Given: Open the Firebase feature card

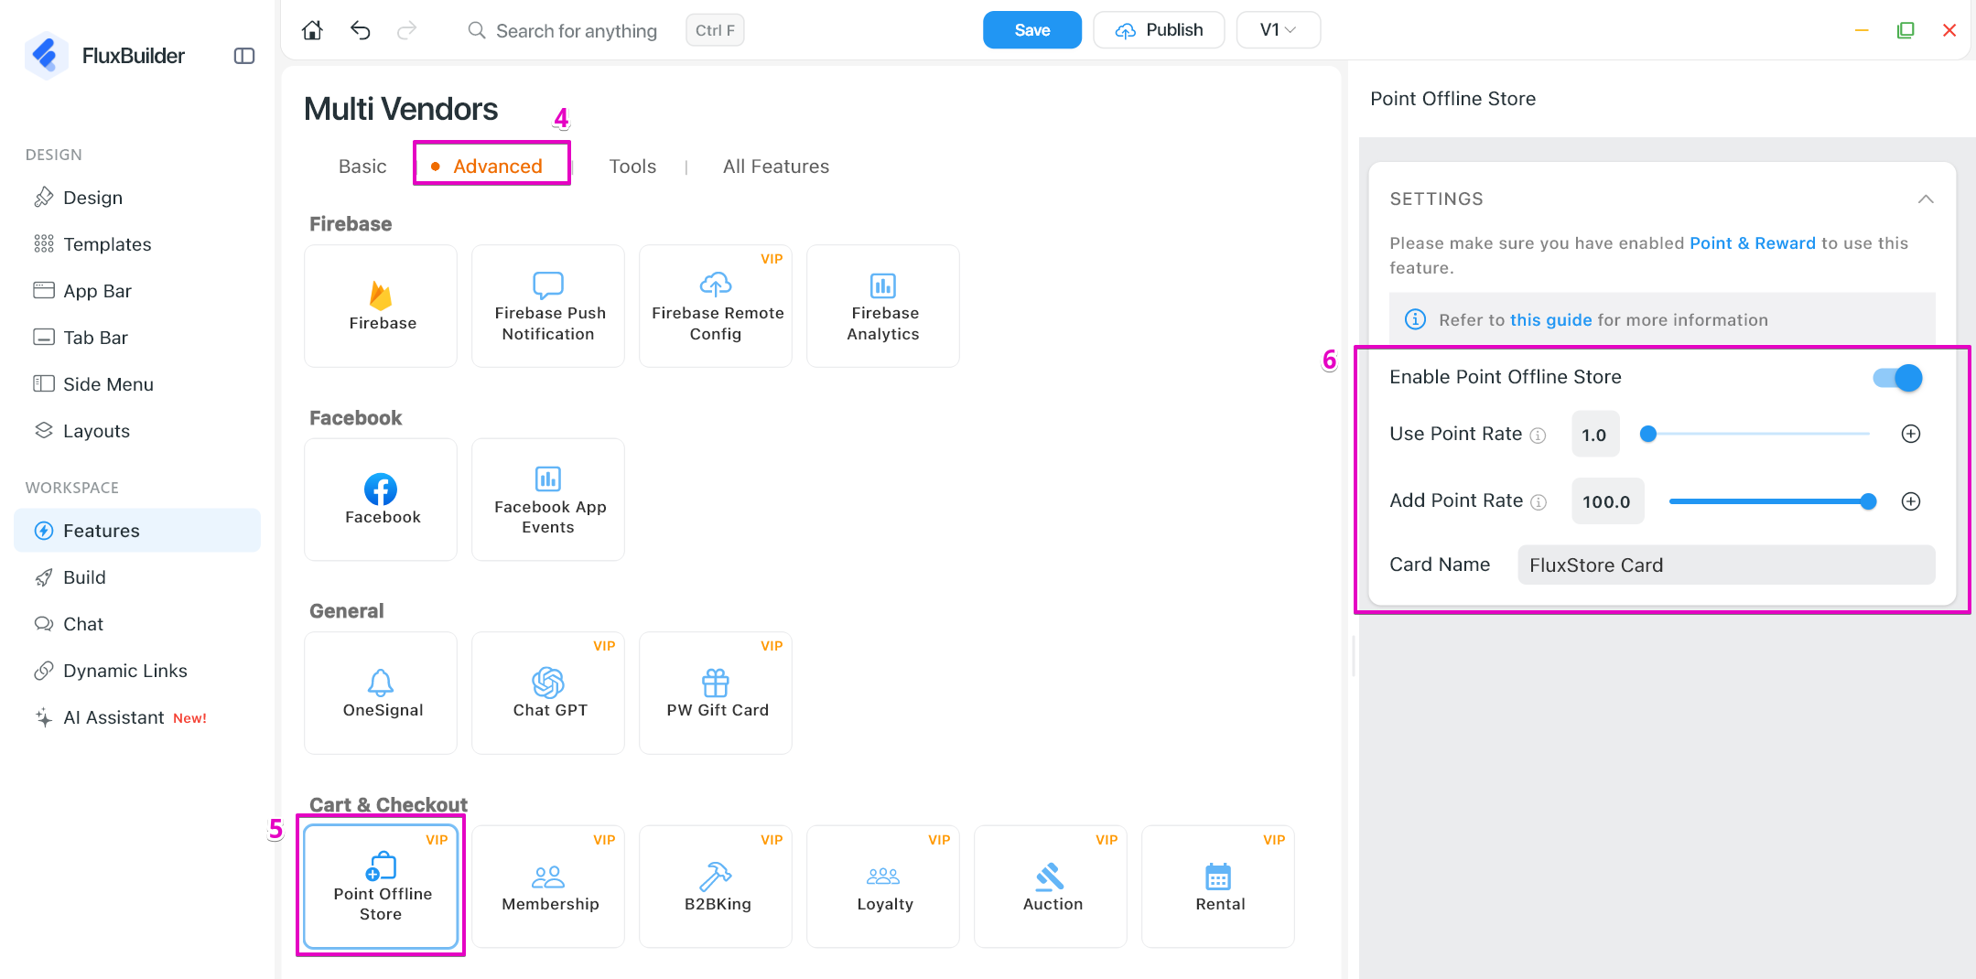Looking at the screenshot, I should click(381, 306).
